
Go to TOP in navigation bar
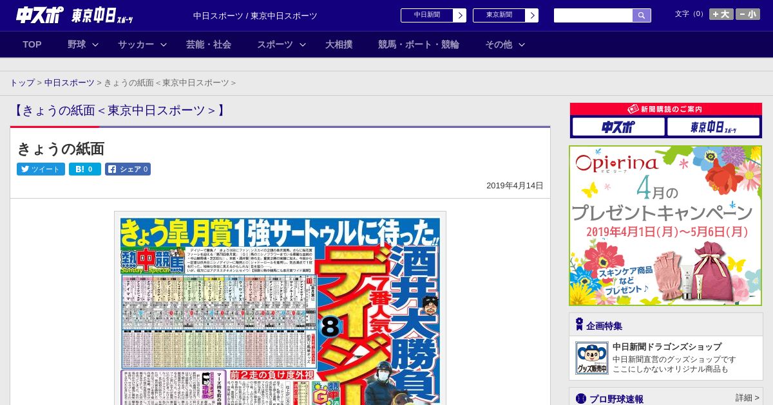pyautogui.click(x=32, y=44)
